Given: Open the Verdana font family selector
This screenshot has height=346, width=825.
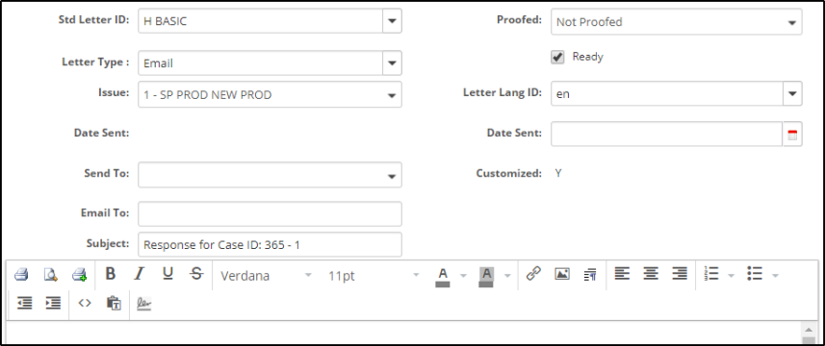Looking at the screenshot, I should point(266,275).
